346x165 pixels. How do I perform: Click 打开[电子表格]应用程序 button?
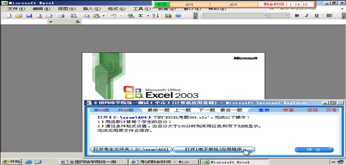click(x=214, y=150)
